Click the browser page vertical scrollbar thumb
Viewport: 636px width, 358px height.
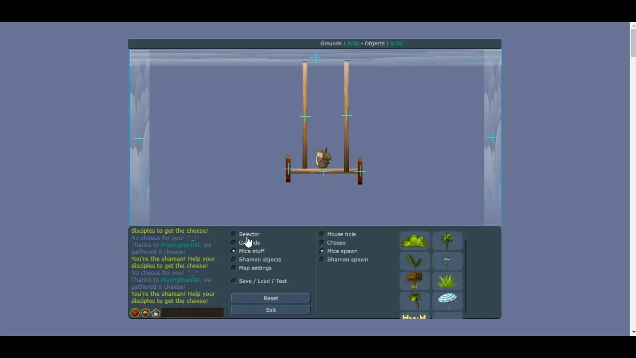tap(633, 43)
